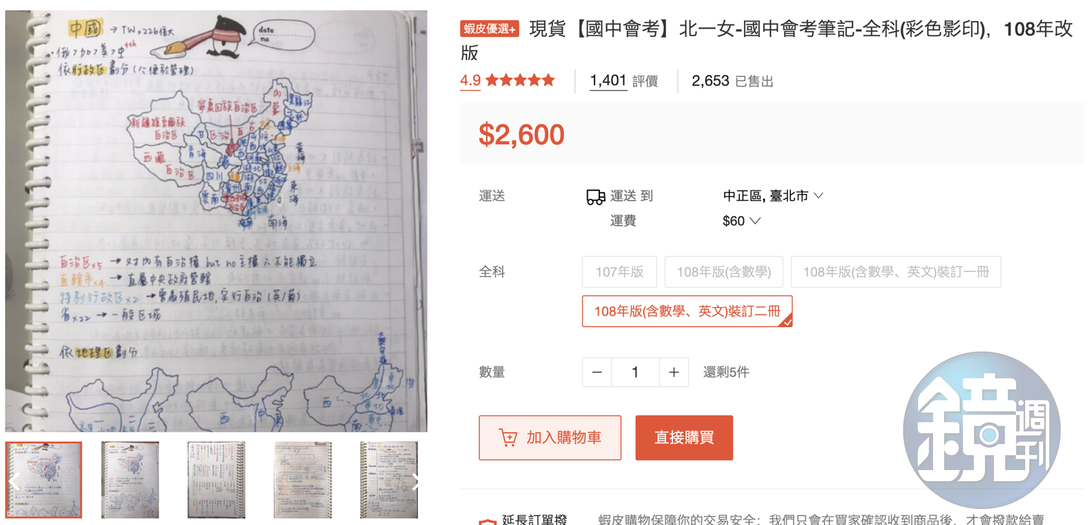Click the 蝦皮優選+ badge
The height and width of the screenshot is (525, 1091).
(x=490, y=29)
